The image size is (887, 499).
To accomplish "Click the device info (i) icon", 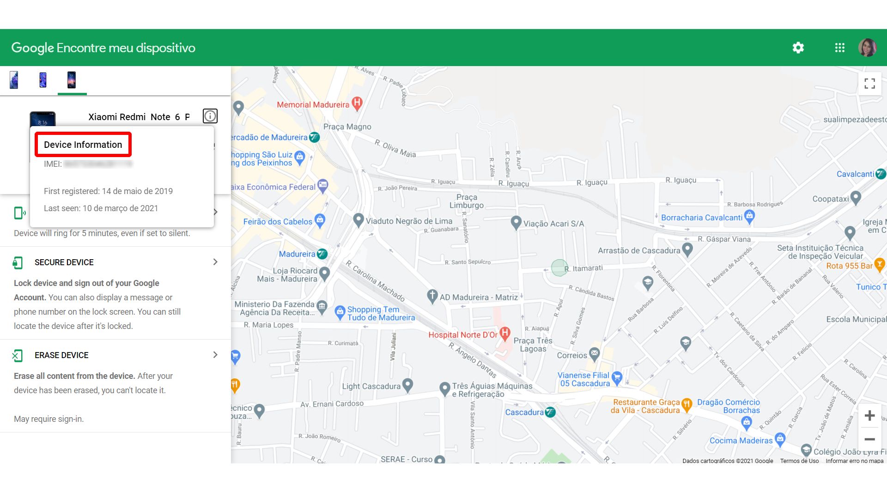I will pos(210,116).
